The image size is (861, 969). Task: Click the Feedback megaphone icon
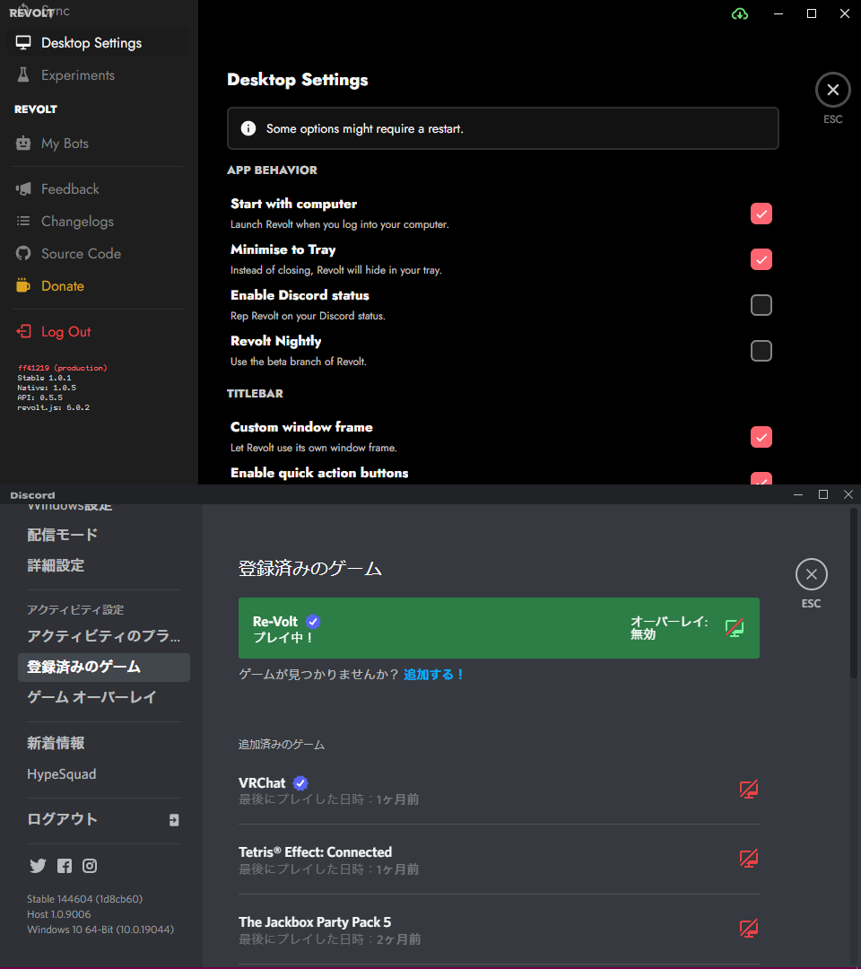coord(22,188)
